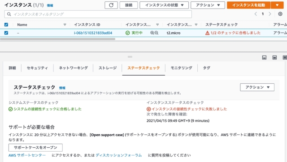Click the ステータスチェック column header
The height and width of the screenshot is (162, 287).
pyautogui.click(x=222, y=25)
